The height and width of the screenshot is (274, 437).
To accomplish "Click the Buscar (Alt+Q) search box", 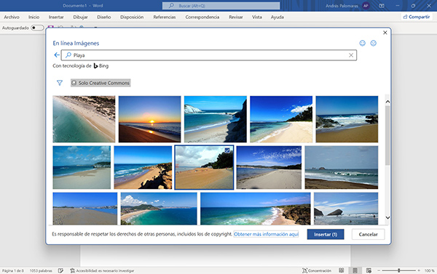I will point(221,6).
